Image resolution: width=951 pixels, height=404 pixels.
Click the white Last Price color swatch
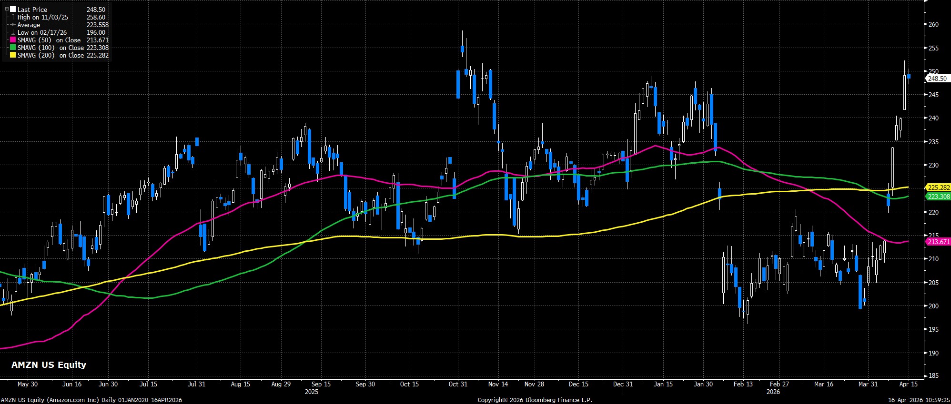[13, 10]
